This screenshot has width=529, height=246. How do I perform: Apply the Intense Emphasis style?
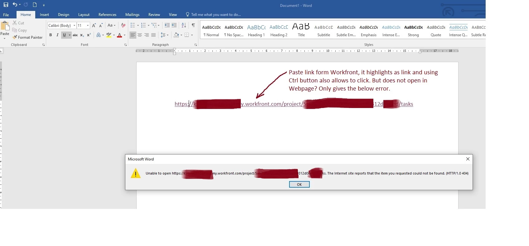pos(391,30)
